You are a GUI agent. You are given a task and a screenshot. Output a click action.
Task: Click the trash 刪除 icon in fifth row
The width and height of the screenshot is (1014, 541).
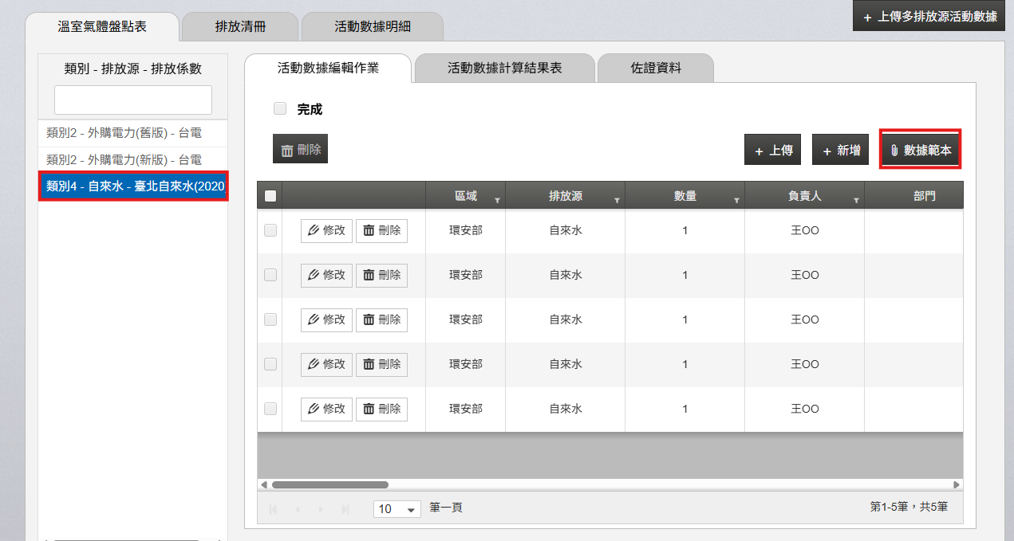381,409
